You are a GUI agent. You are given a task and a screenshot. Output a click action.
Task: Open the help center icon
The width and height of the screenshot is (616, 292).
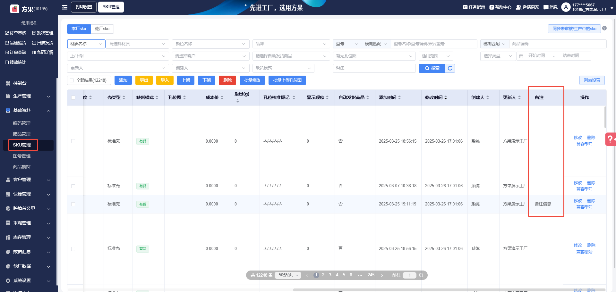[492, 7]
